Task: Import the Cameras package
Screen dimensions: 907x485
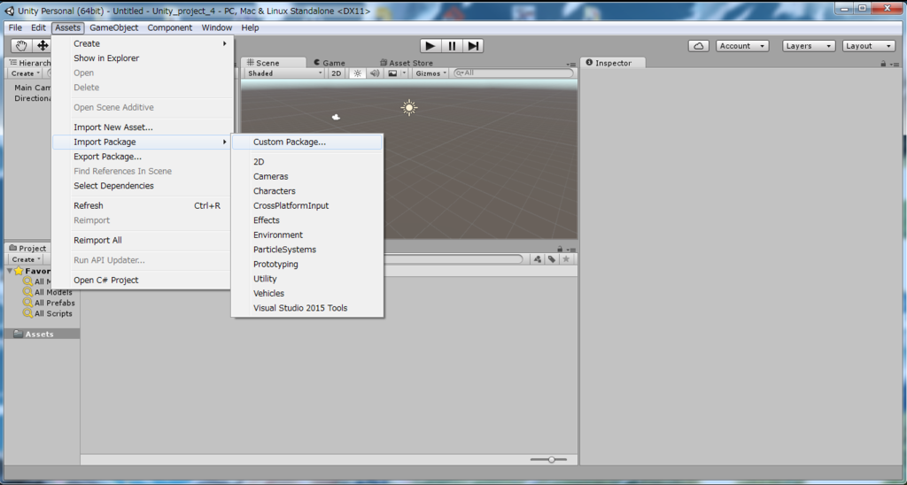Action: click(x=307, y=176)
